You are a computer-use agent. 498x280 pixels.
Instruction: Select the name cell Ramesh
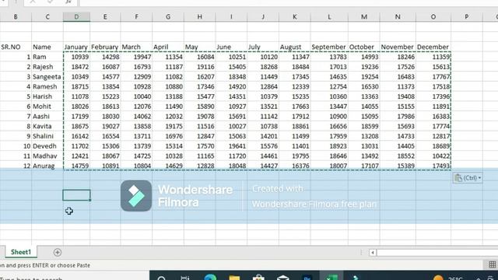pyautogui.click(x=47, y=86)
